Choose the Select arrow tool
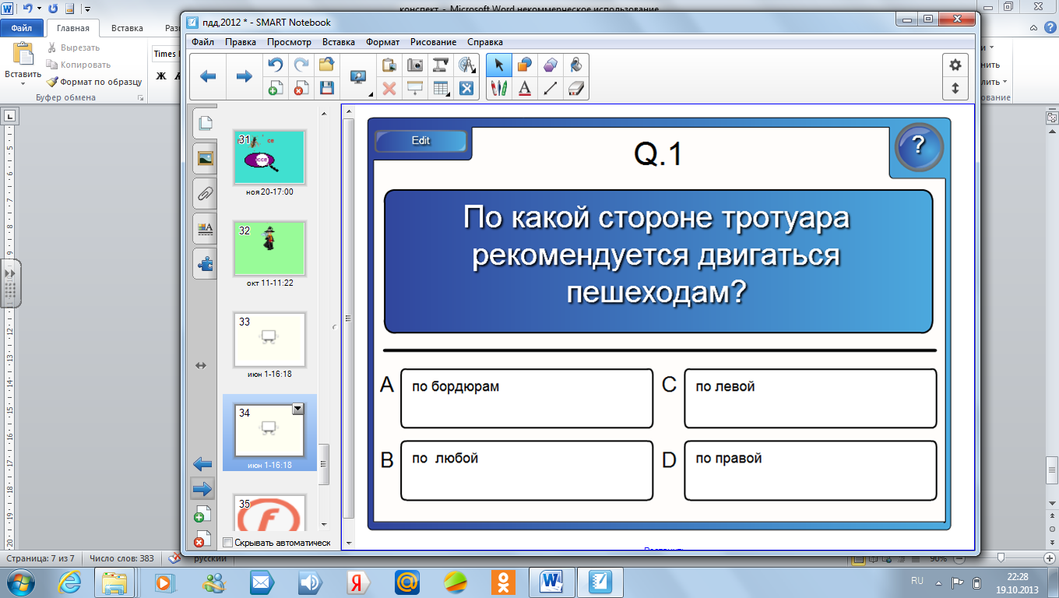The image size is (1059, 598). coord(499,65)
